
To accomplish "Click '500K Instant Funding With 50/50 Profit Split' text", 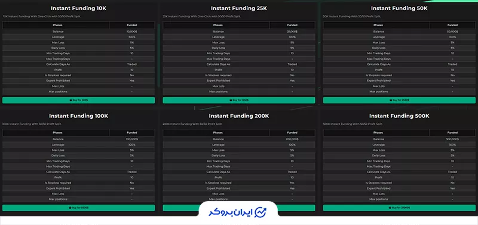I will coord(353,124).
